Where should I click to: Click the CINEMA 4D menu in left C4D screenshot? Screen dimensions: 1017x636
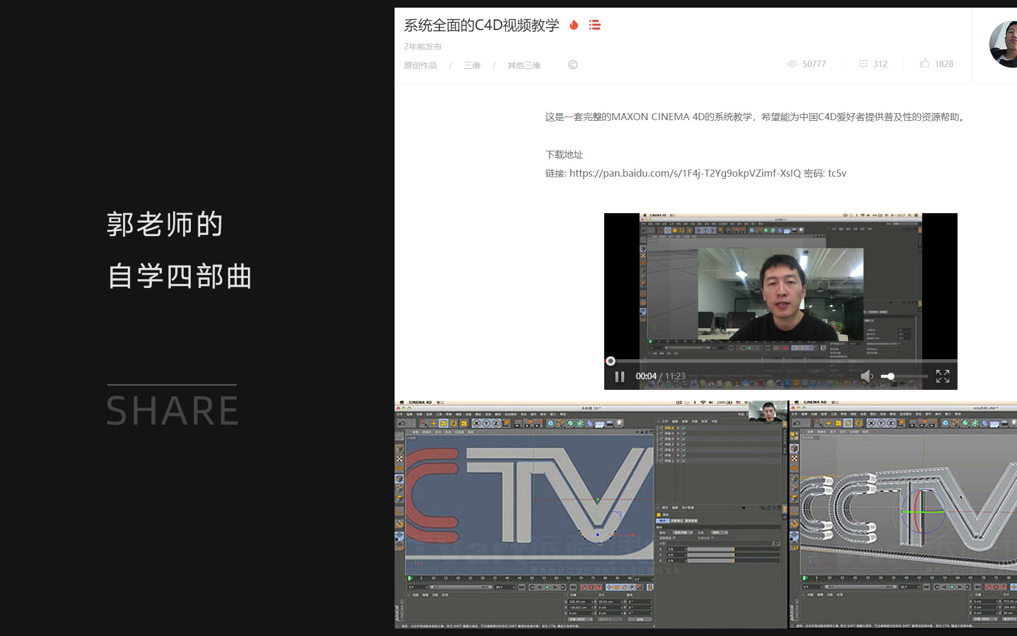pos(420,403)
